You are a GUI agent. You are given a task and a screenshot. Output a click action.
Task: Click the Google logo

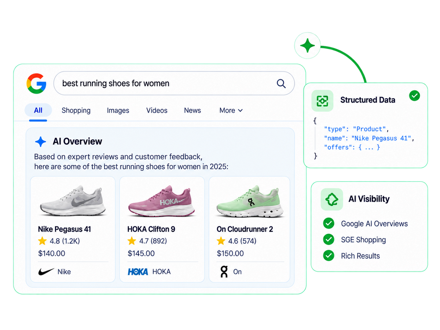click(36, 83)
